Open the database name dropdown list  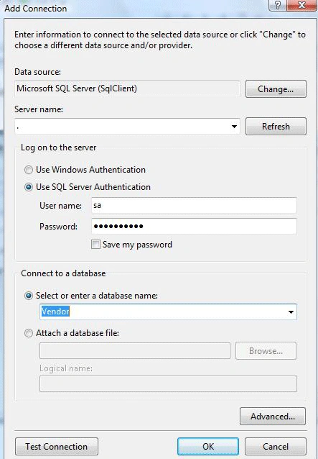(291, 312)
